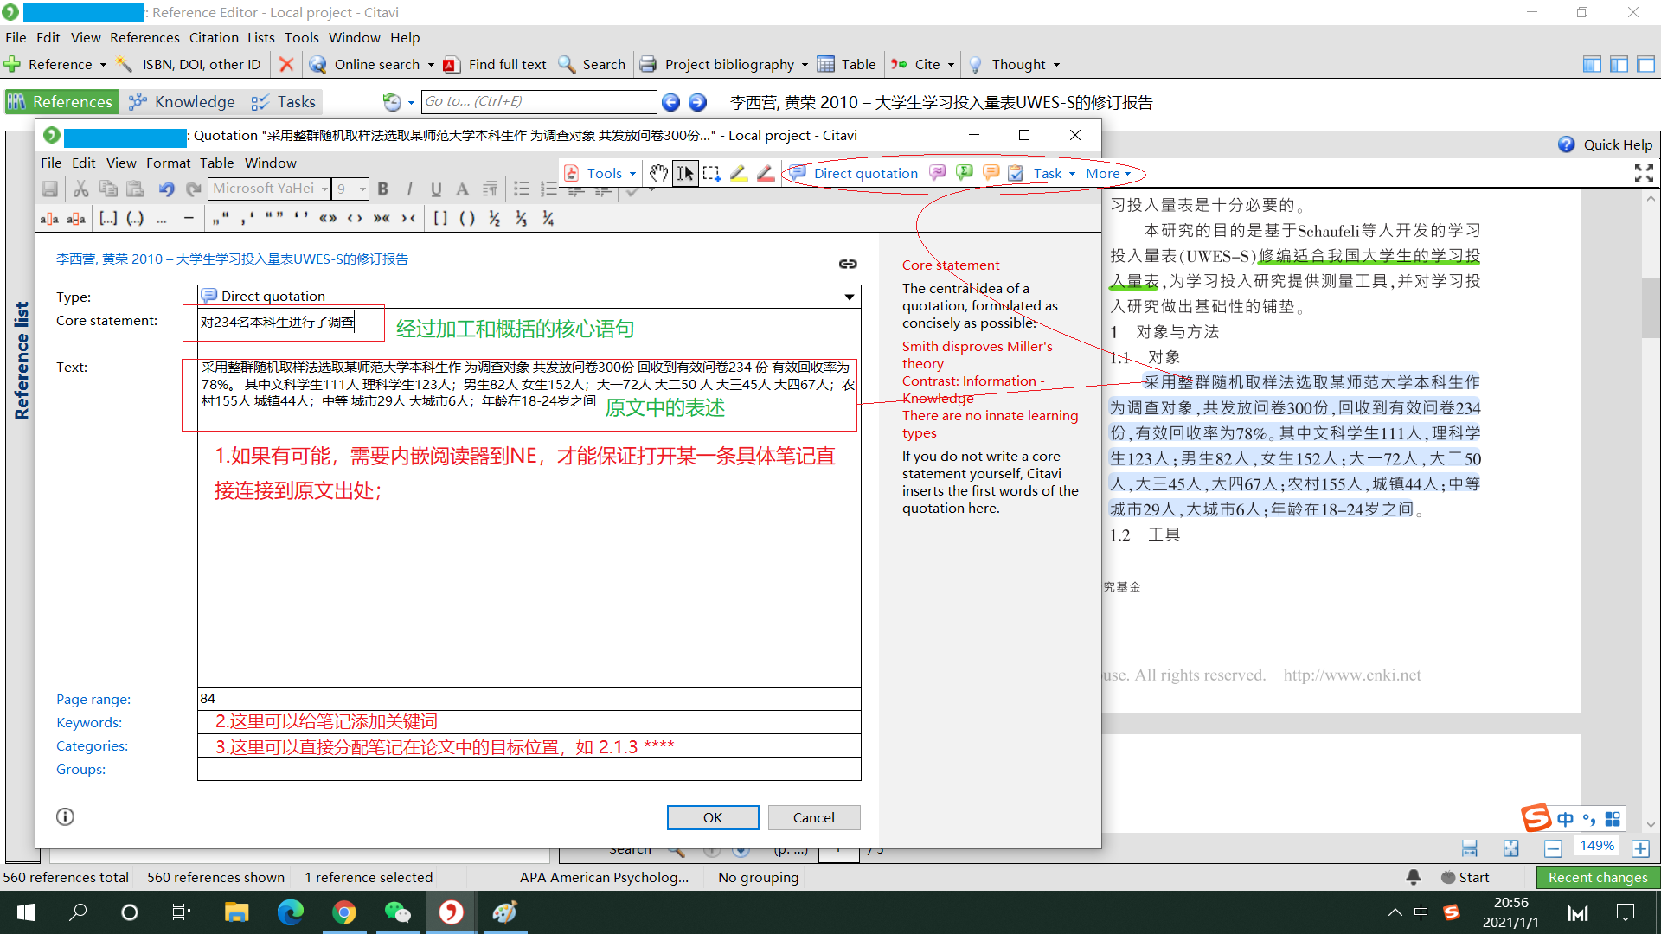Navigate back with blue left arrow

670,102
